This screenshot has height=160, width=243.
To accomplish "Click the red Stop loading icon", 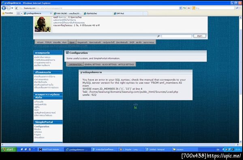I will tap(189, 8).
